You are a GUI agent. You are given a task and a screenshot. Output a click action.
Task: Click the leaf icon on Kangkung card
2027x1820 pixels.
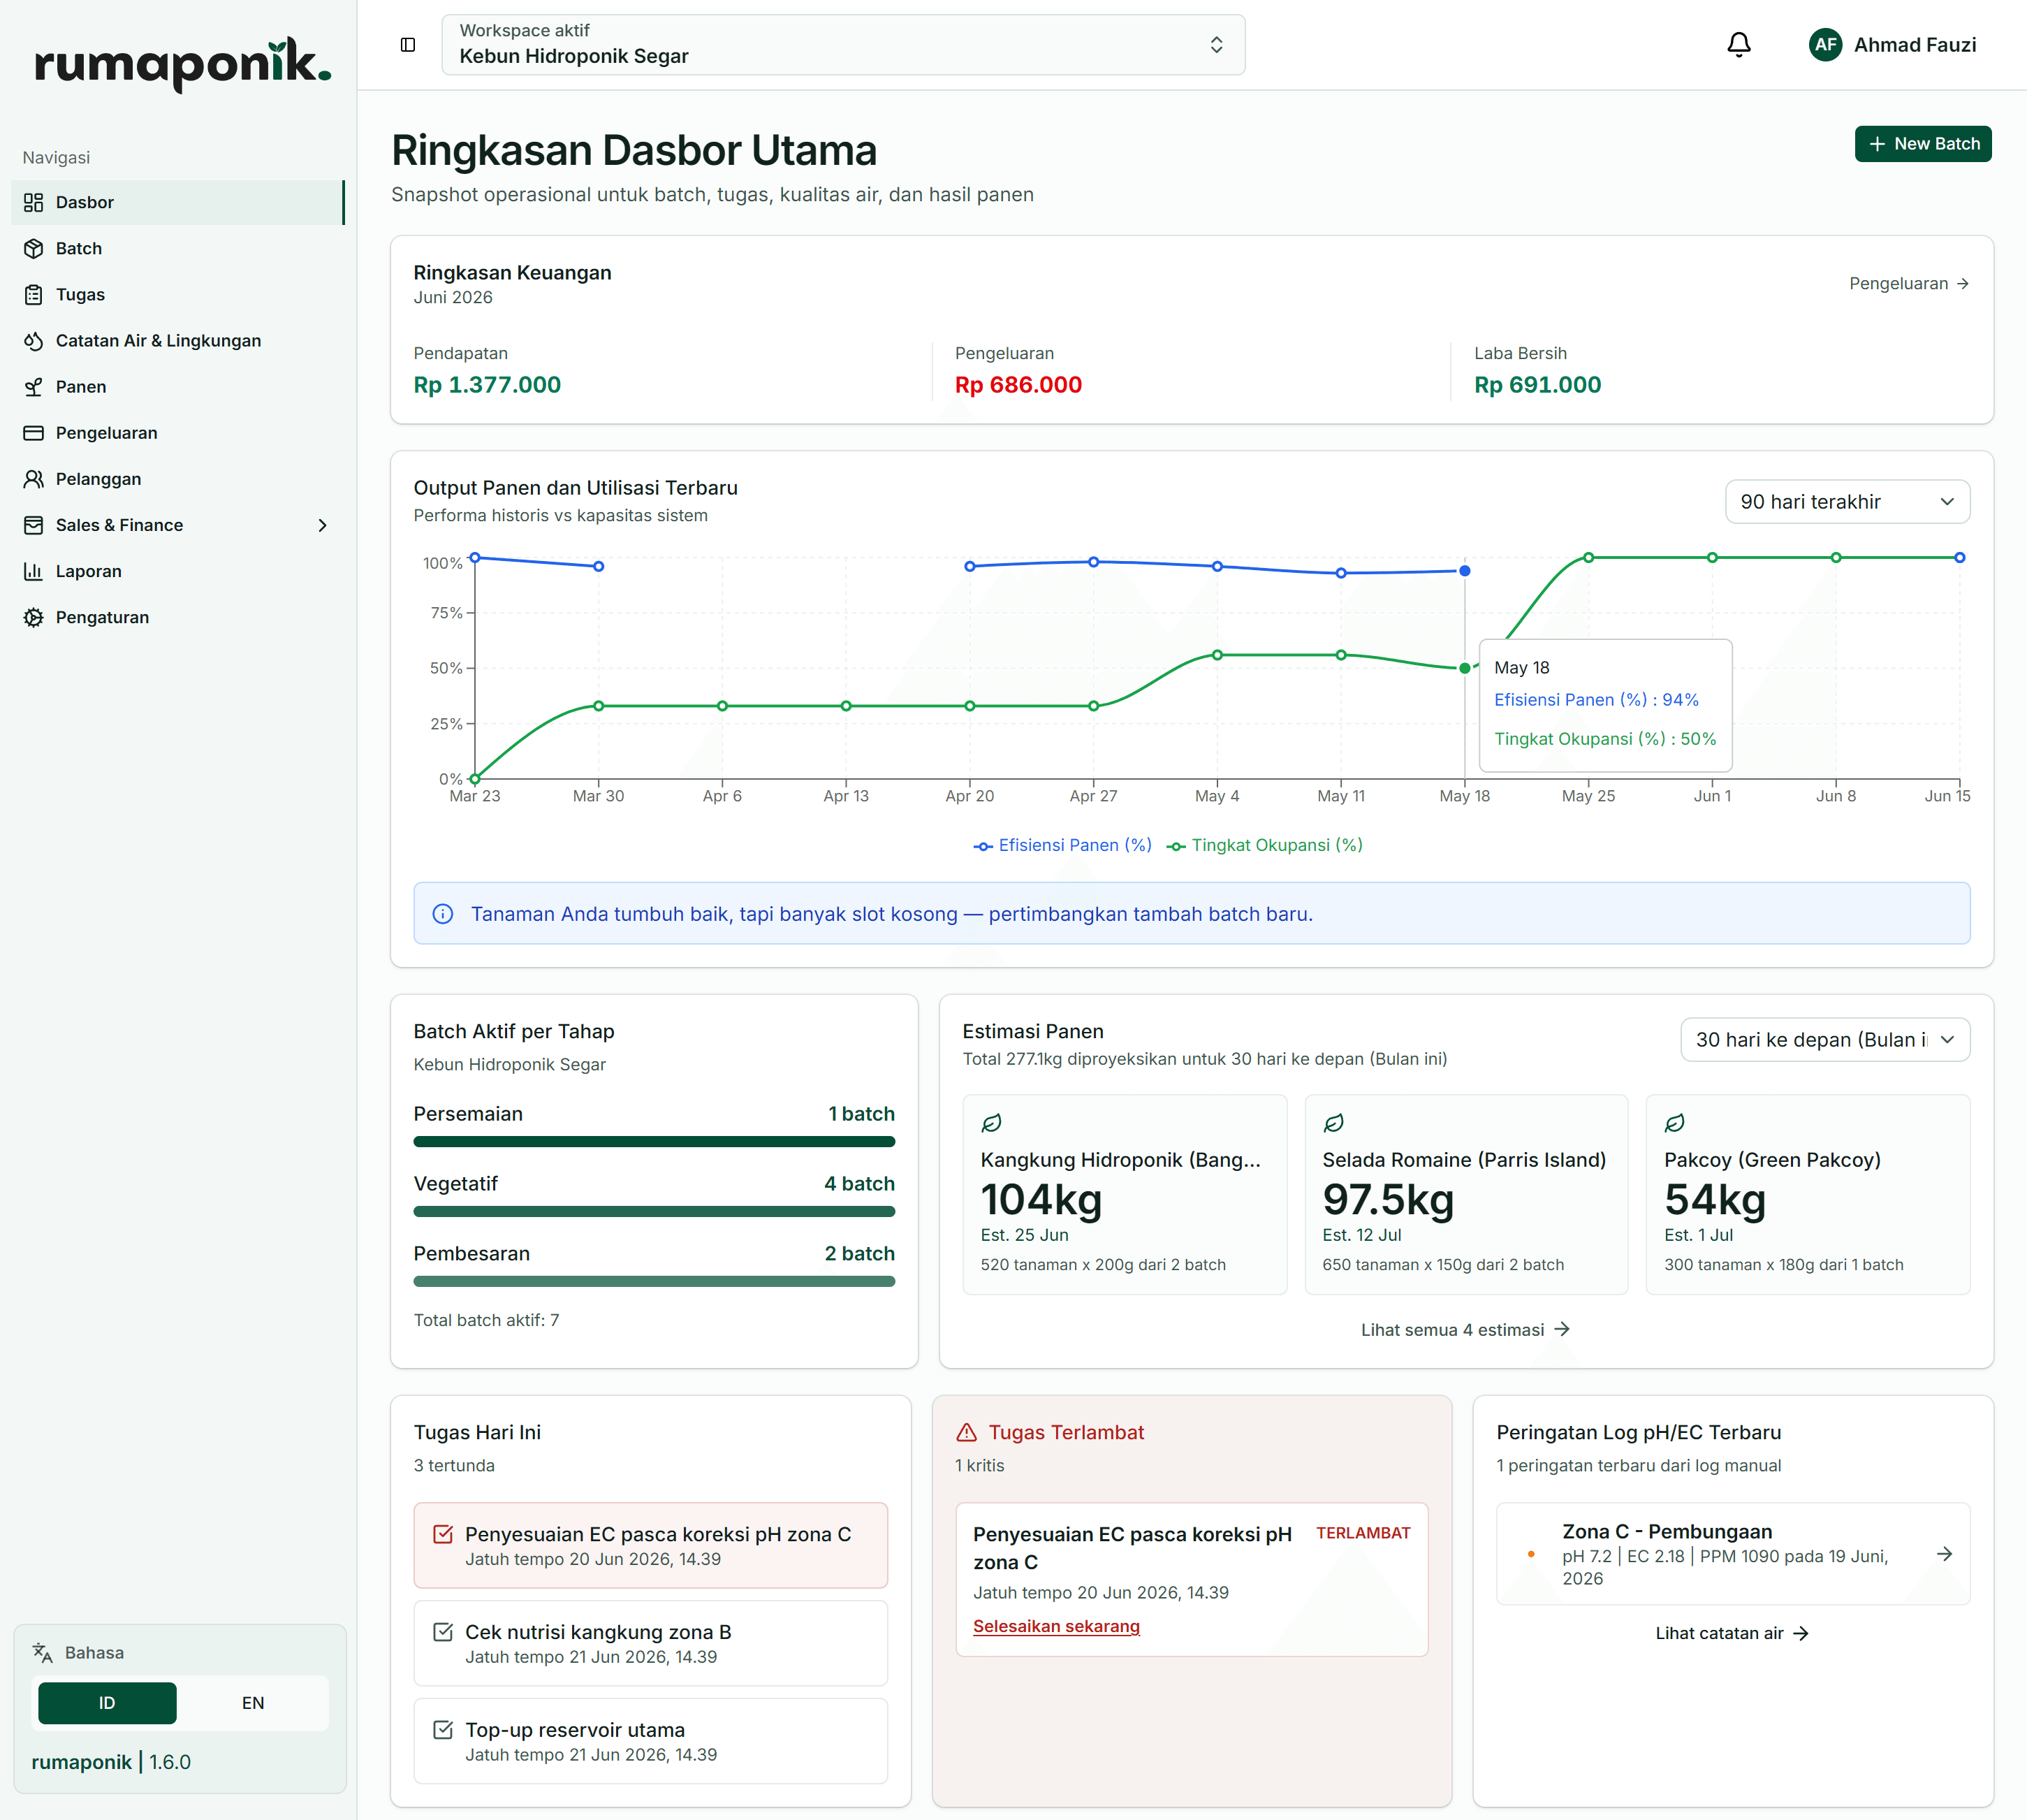[x=992, y=1123]
